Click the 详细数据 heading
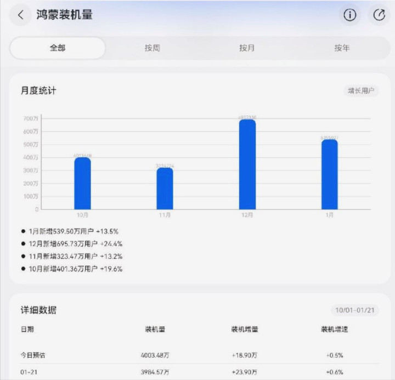Screen dimensions: 395x380 click(x=38, y=310)
